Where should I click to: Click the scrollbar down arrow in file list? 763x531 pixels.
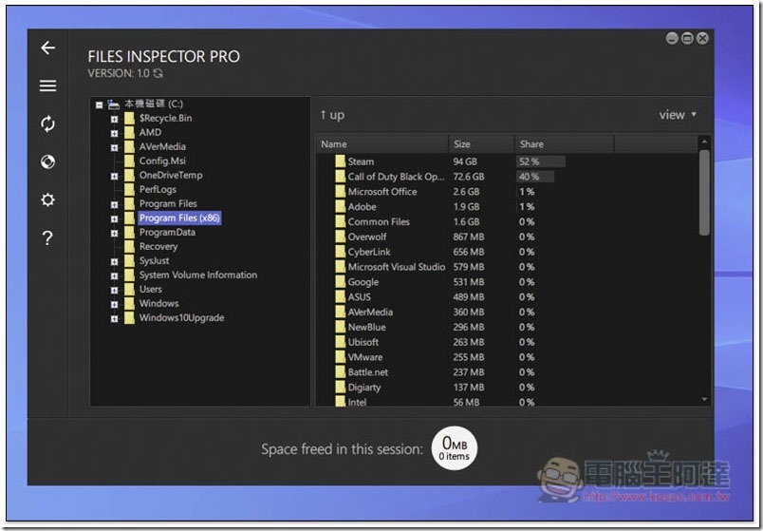704,400
